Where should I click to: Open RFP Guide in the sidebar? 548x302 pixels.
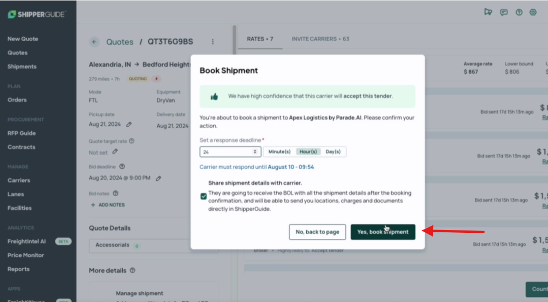(22, 133)
